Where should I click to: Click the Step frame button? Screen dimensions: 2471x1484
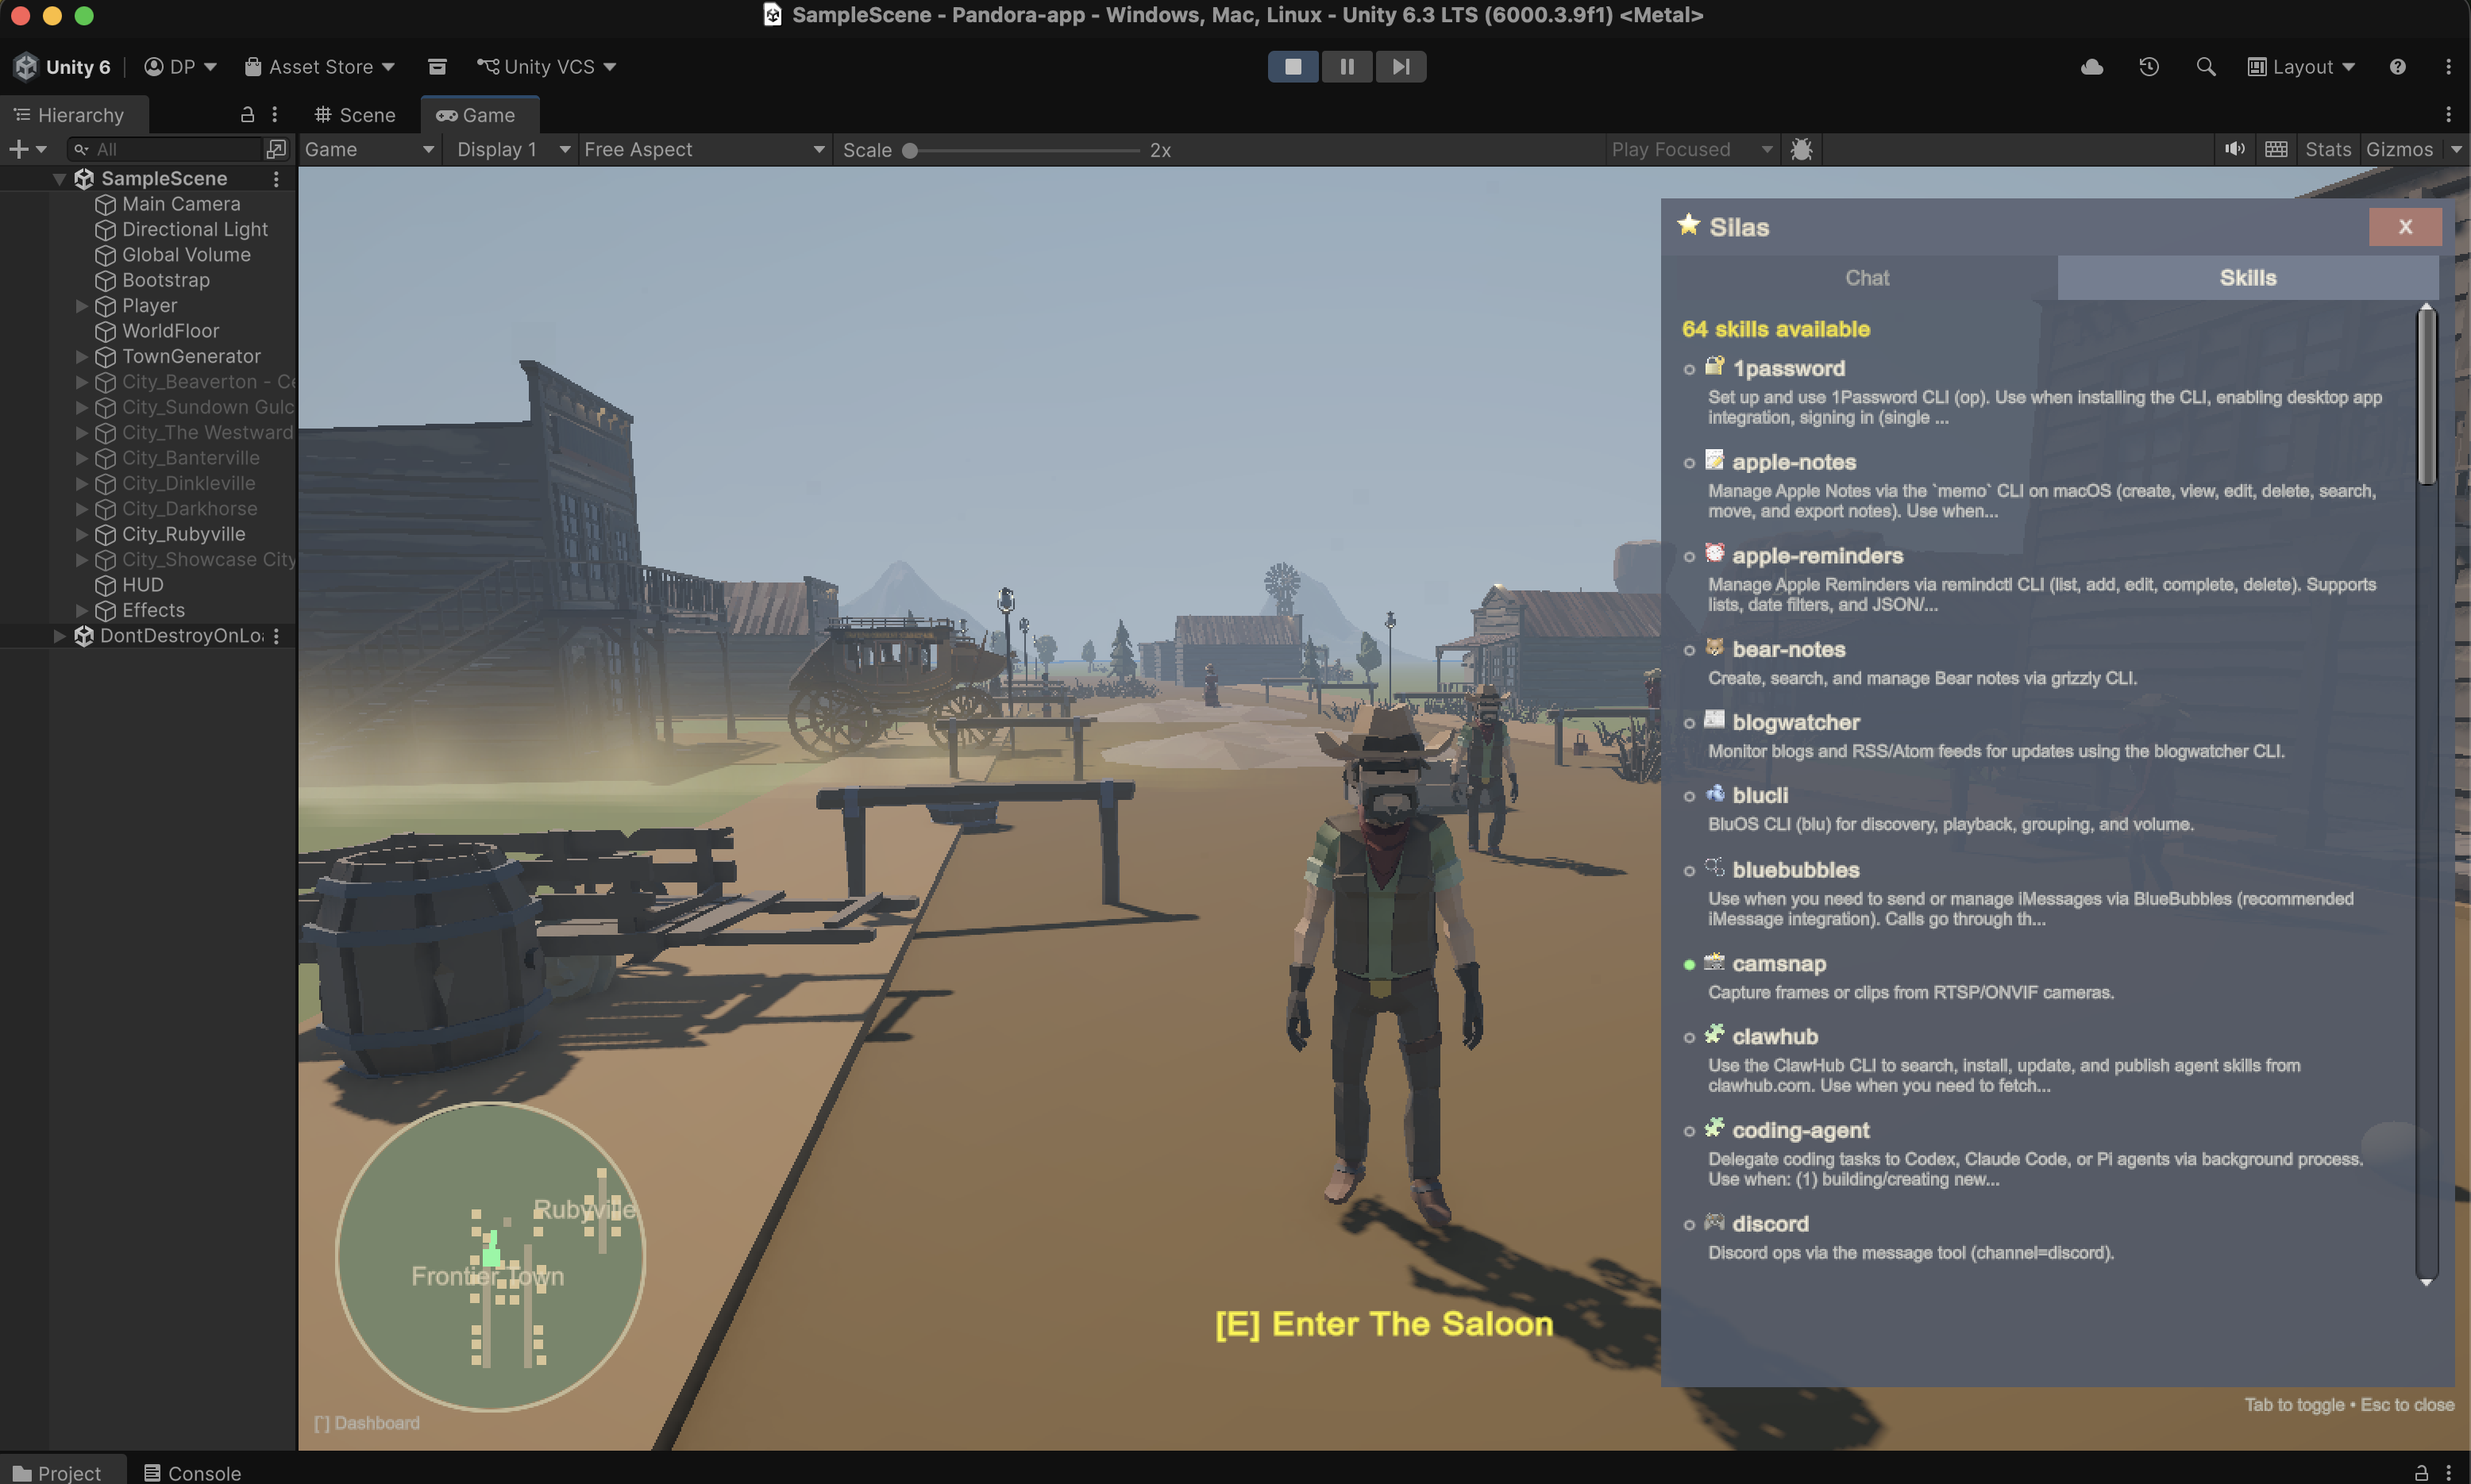[x=1401, y=67]
